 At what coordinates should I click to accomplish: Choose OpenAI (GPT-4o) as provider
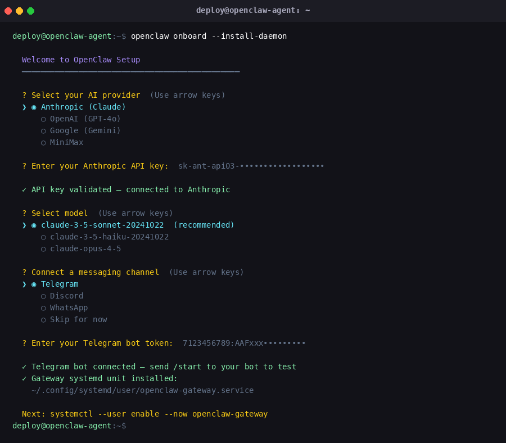click(x=85, y=119)
